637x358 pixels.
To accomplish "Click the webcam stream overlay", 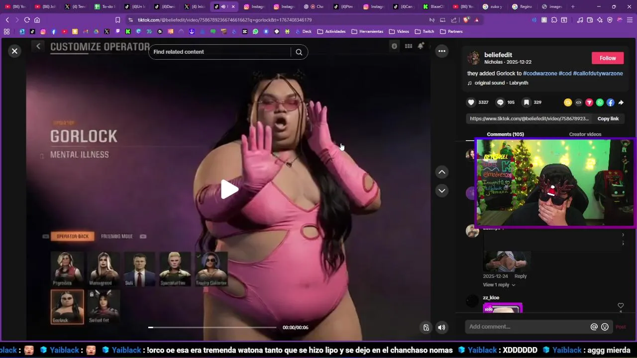I will point(555,183).
